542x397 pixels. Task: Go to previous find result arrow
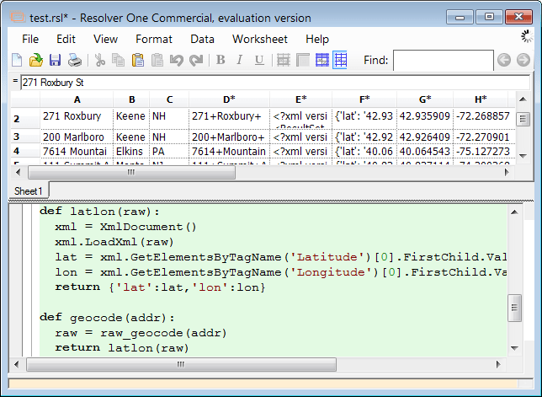click(504, 60)
